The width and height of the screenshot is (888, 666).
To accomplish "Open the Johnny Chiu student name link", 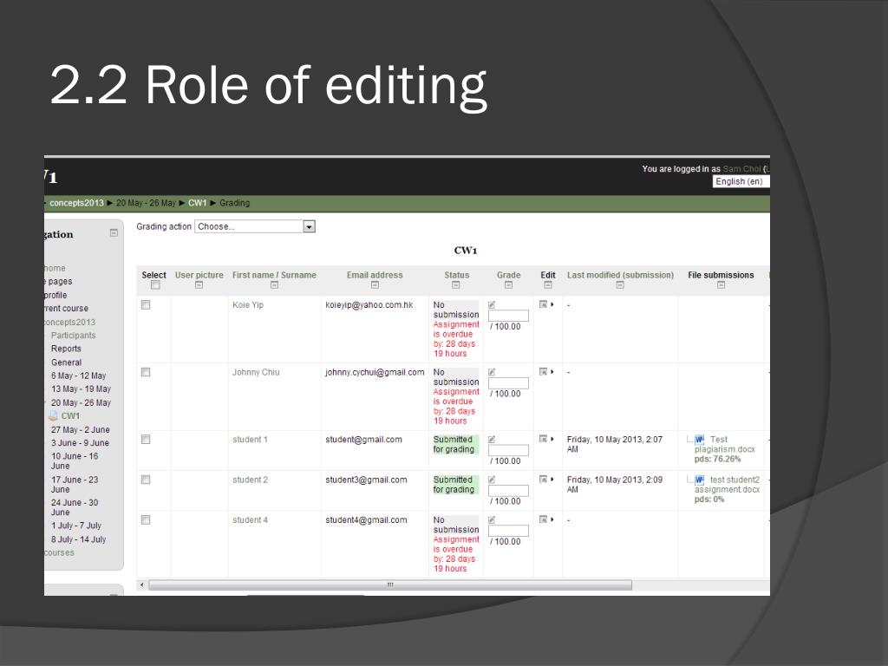I will point(256,372).
